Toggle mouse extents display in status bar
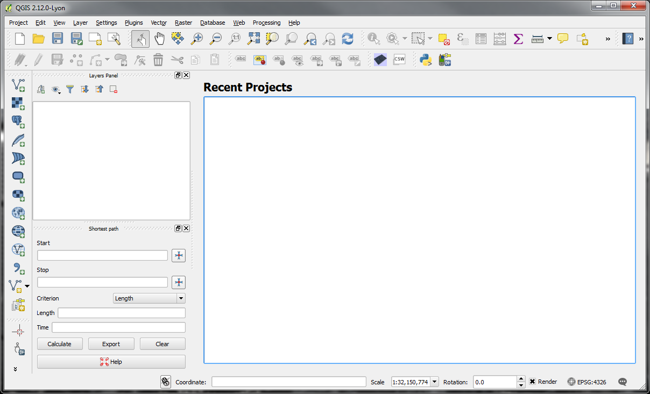Image resolution: width=650 pixels, height=394 pixels. pos(166,382)
